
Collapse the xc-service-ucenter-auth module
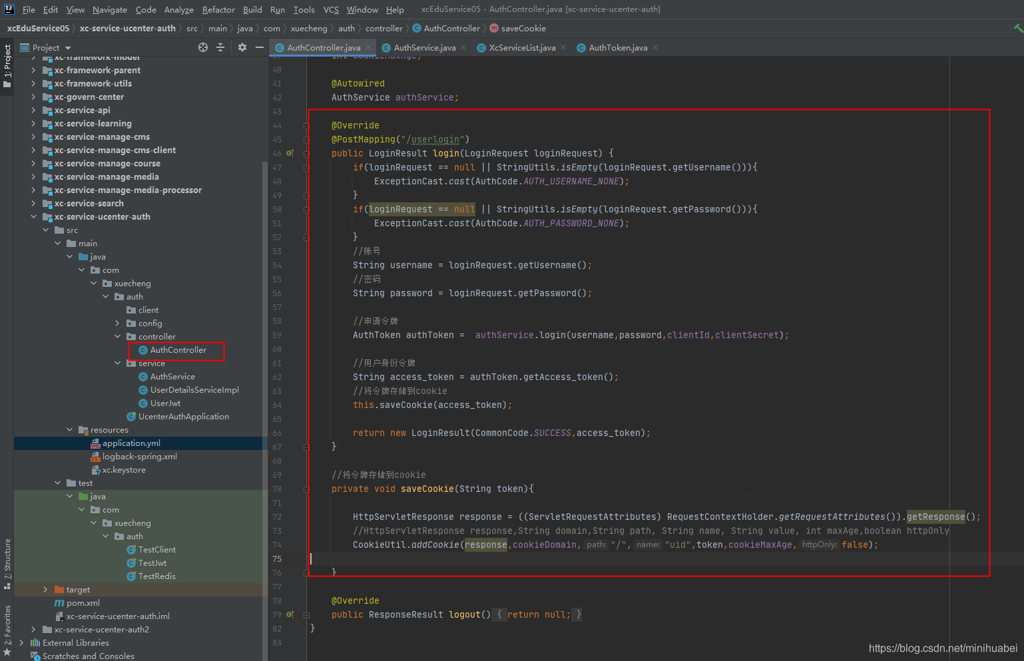33,216
